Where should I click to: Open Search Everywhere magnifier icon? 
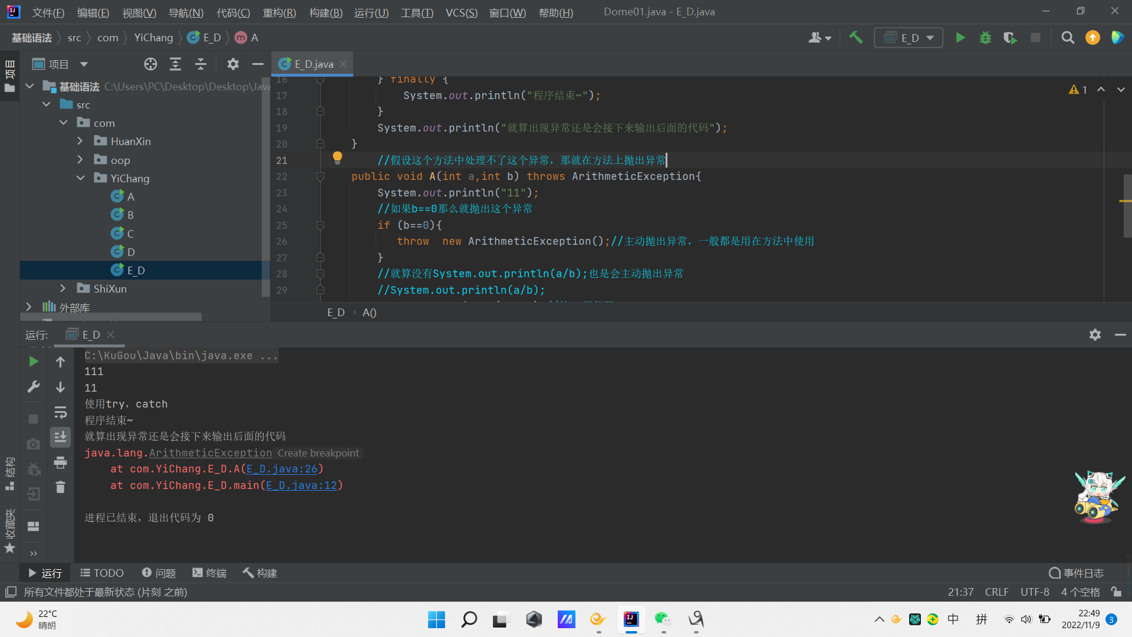pos(1067,38)
